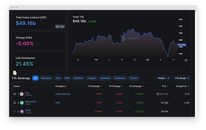The image size is (206, 130).
Task: Sort table by TVL column
Action: tap(165, 86)
